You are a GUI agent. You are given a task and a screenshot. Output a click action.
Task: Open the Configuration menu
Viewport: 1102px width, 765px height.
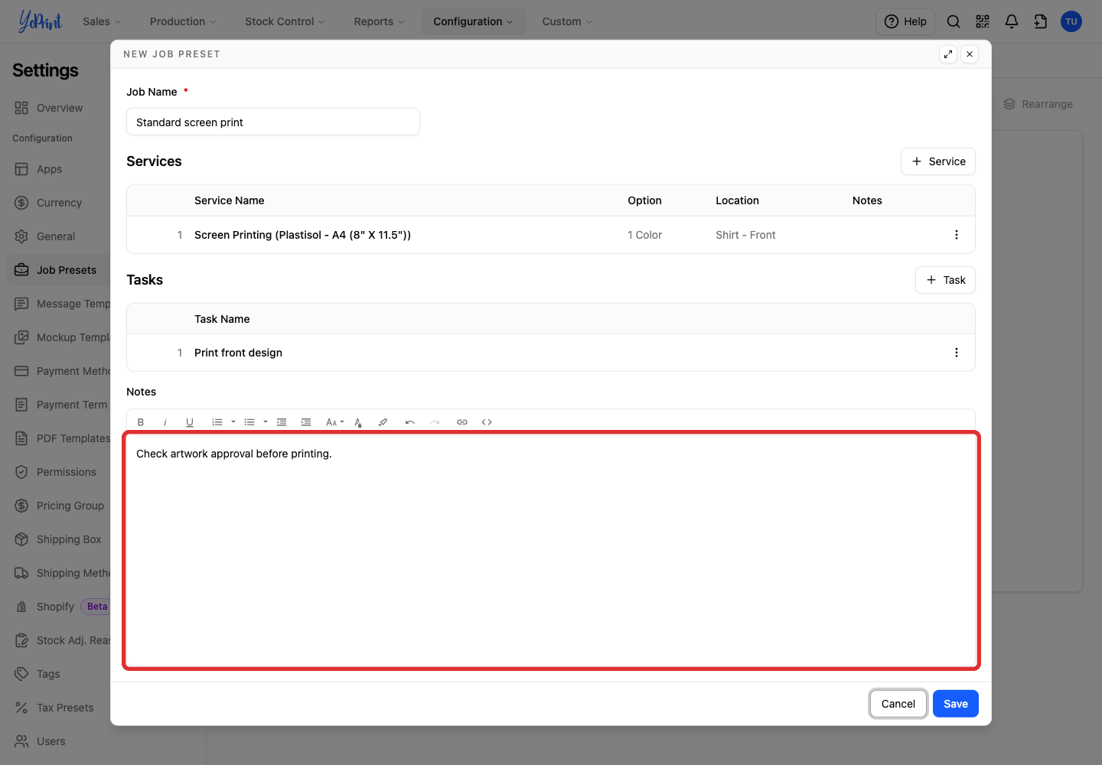pyautogui.click(x=473, y=21)
